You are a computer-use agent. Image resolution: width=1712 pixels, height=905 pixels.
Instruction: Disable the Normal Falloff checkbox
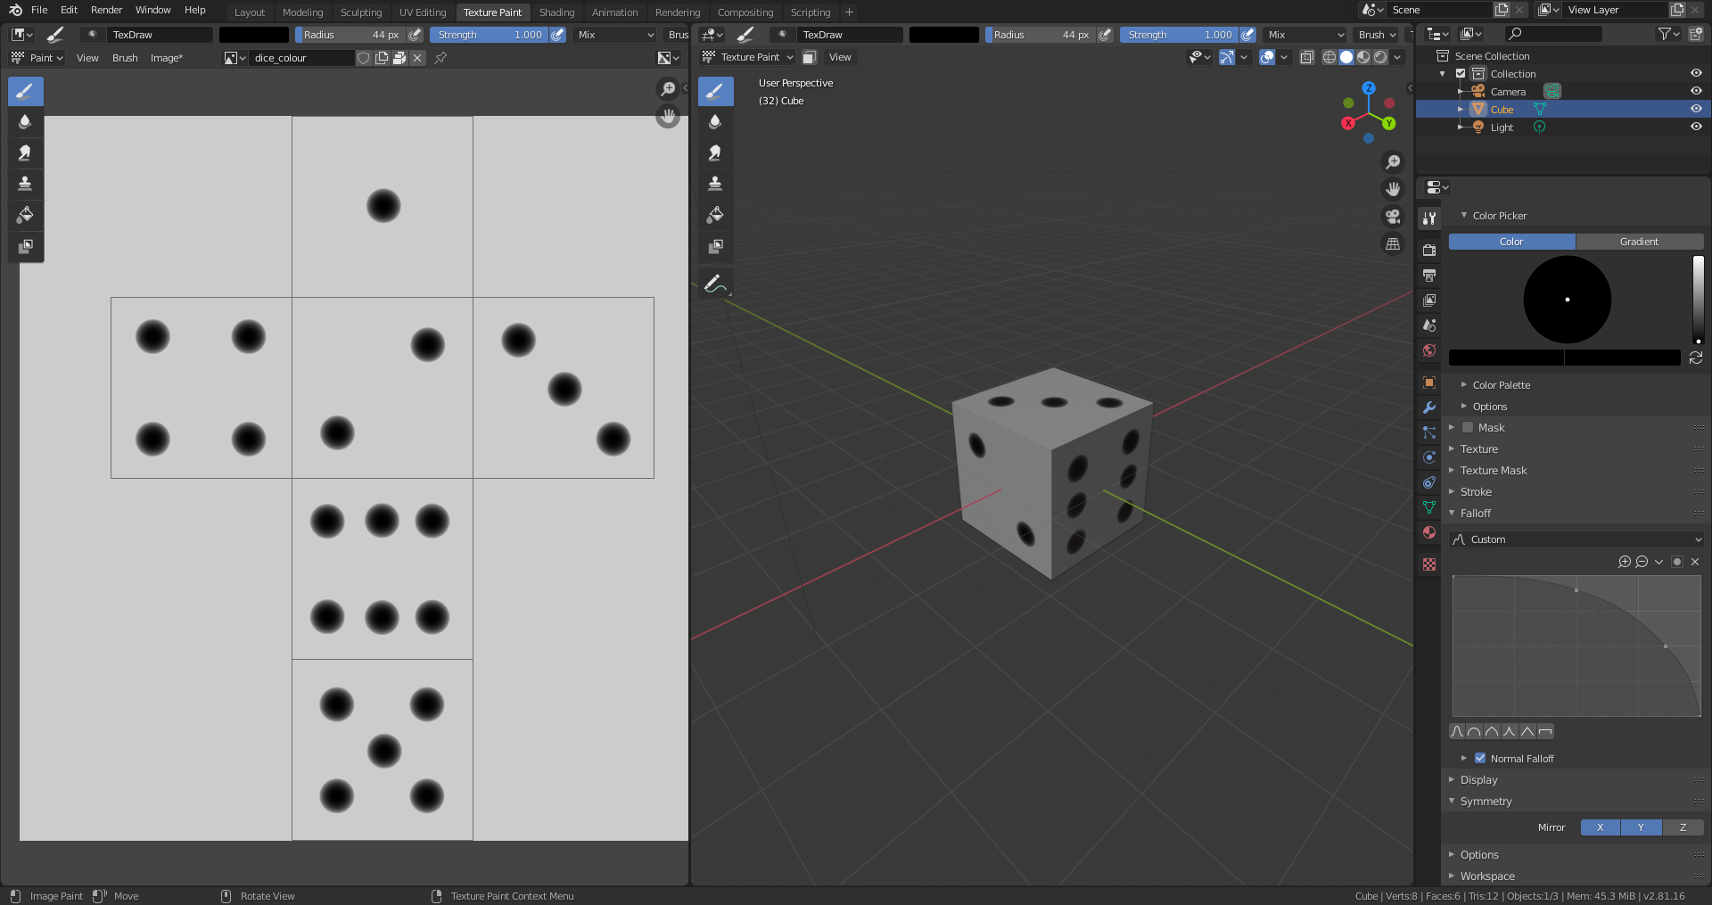[x=1480, y=758]
